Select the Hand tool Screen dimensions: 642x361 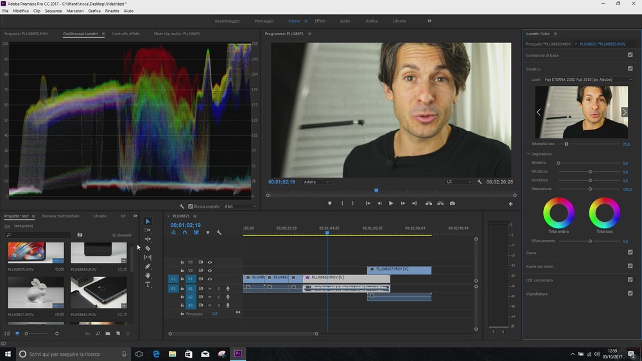148,275
